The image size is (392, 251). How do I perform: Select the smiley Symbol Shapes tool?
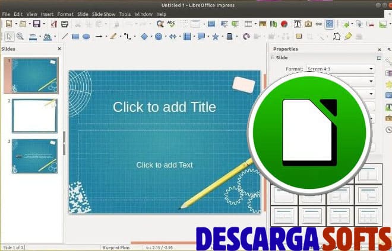[159, 37]
